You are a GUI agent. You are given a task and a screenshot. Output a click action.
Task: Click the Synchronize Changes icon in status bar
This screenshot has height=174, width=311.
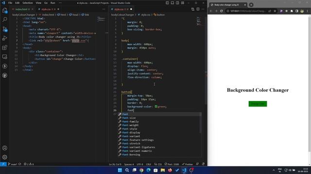(19, 164)
